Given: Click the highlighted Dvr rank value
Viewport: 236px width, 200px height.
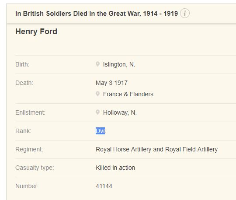Looking at the screenshot, I should (101, 131).
